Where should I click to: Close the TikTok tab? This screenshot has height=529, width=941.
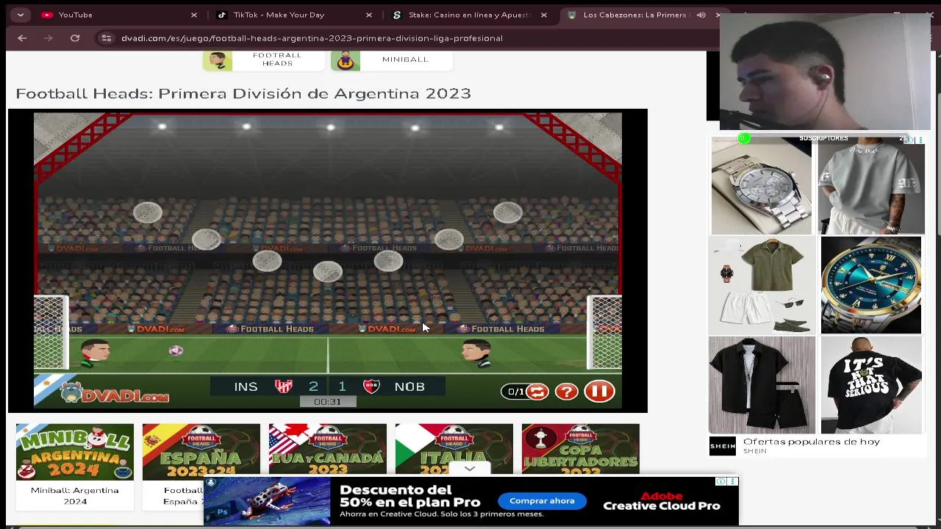[369, 15]
